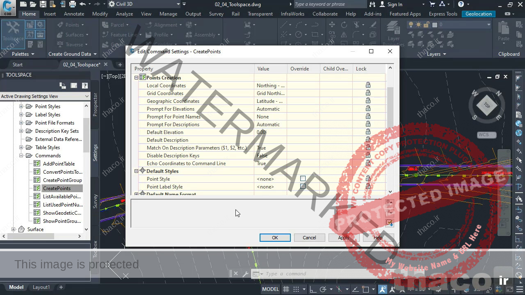Expand the Default Name Format category

136,194
